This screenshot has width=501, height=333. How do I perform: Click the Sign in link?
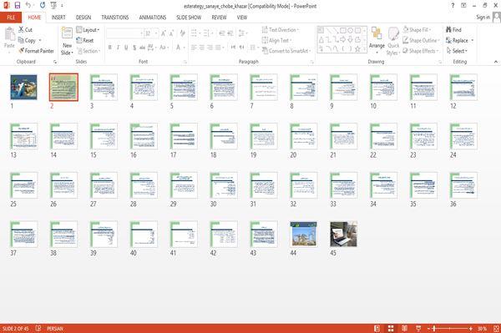pyautogui.click(x=483, y=18)
